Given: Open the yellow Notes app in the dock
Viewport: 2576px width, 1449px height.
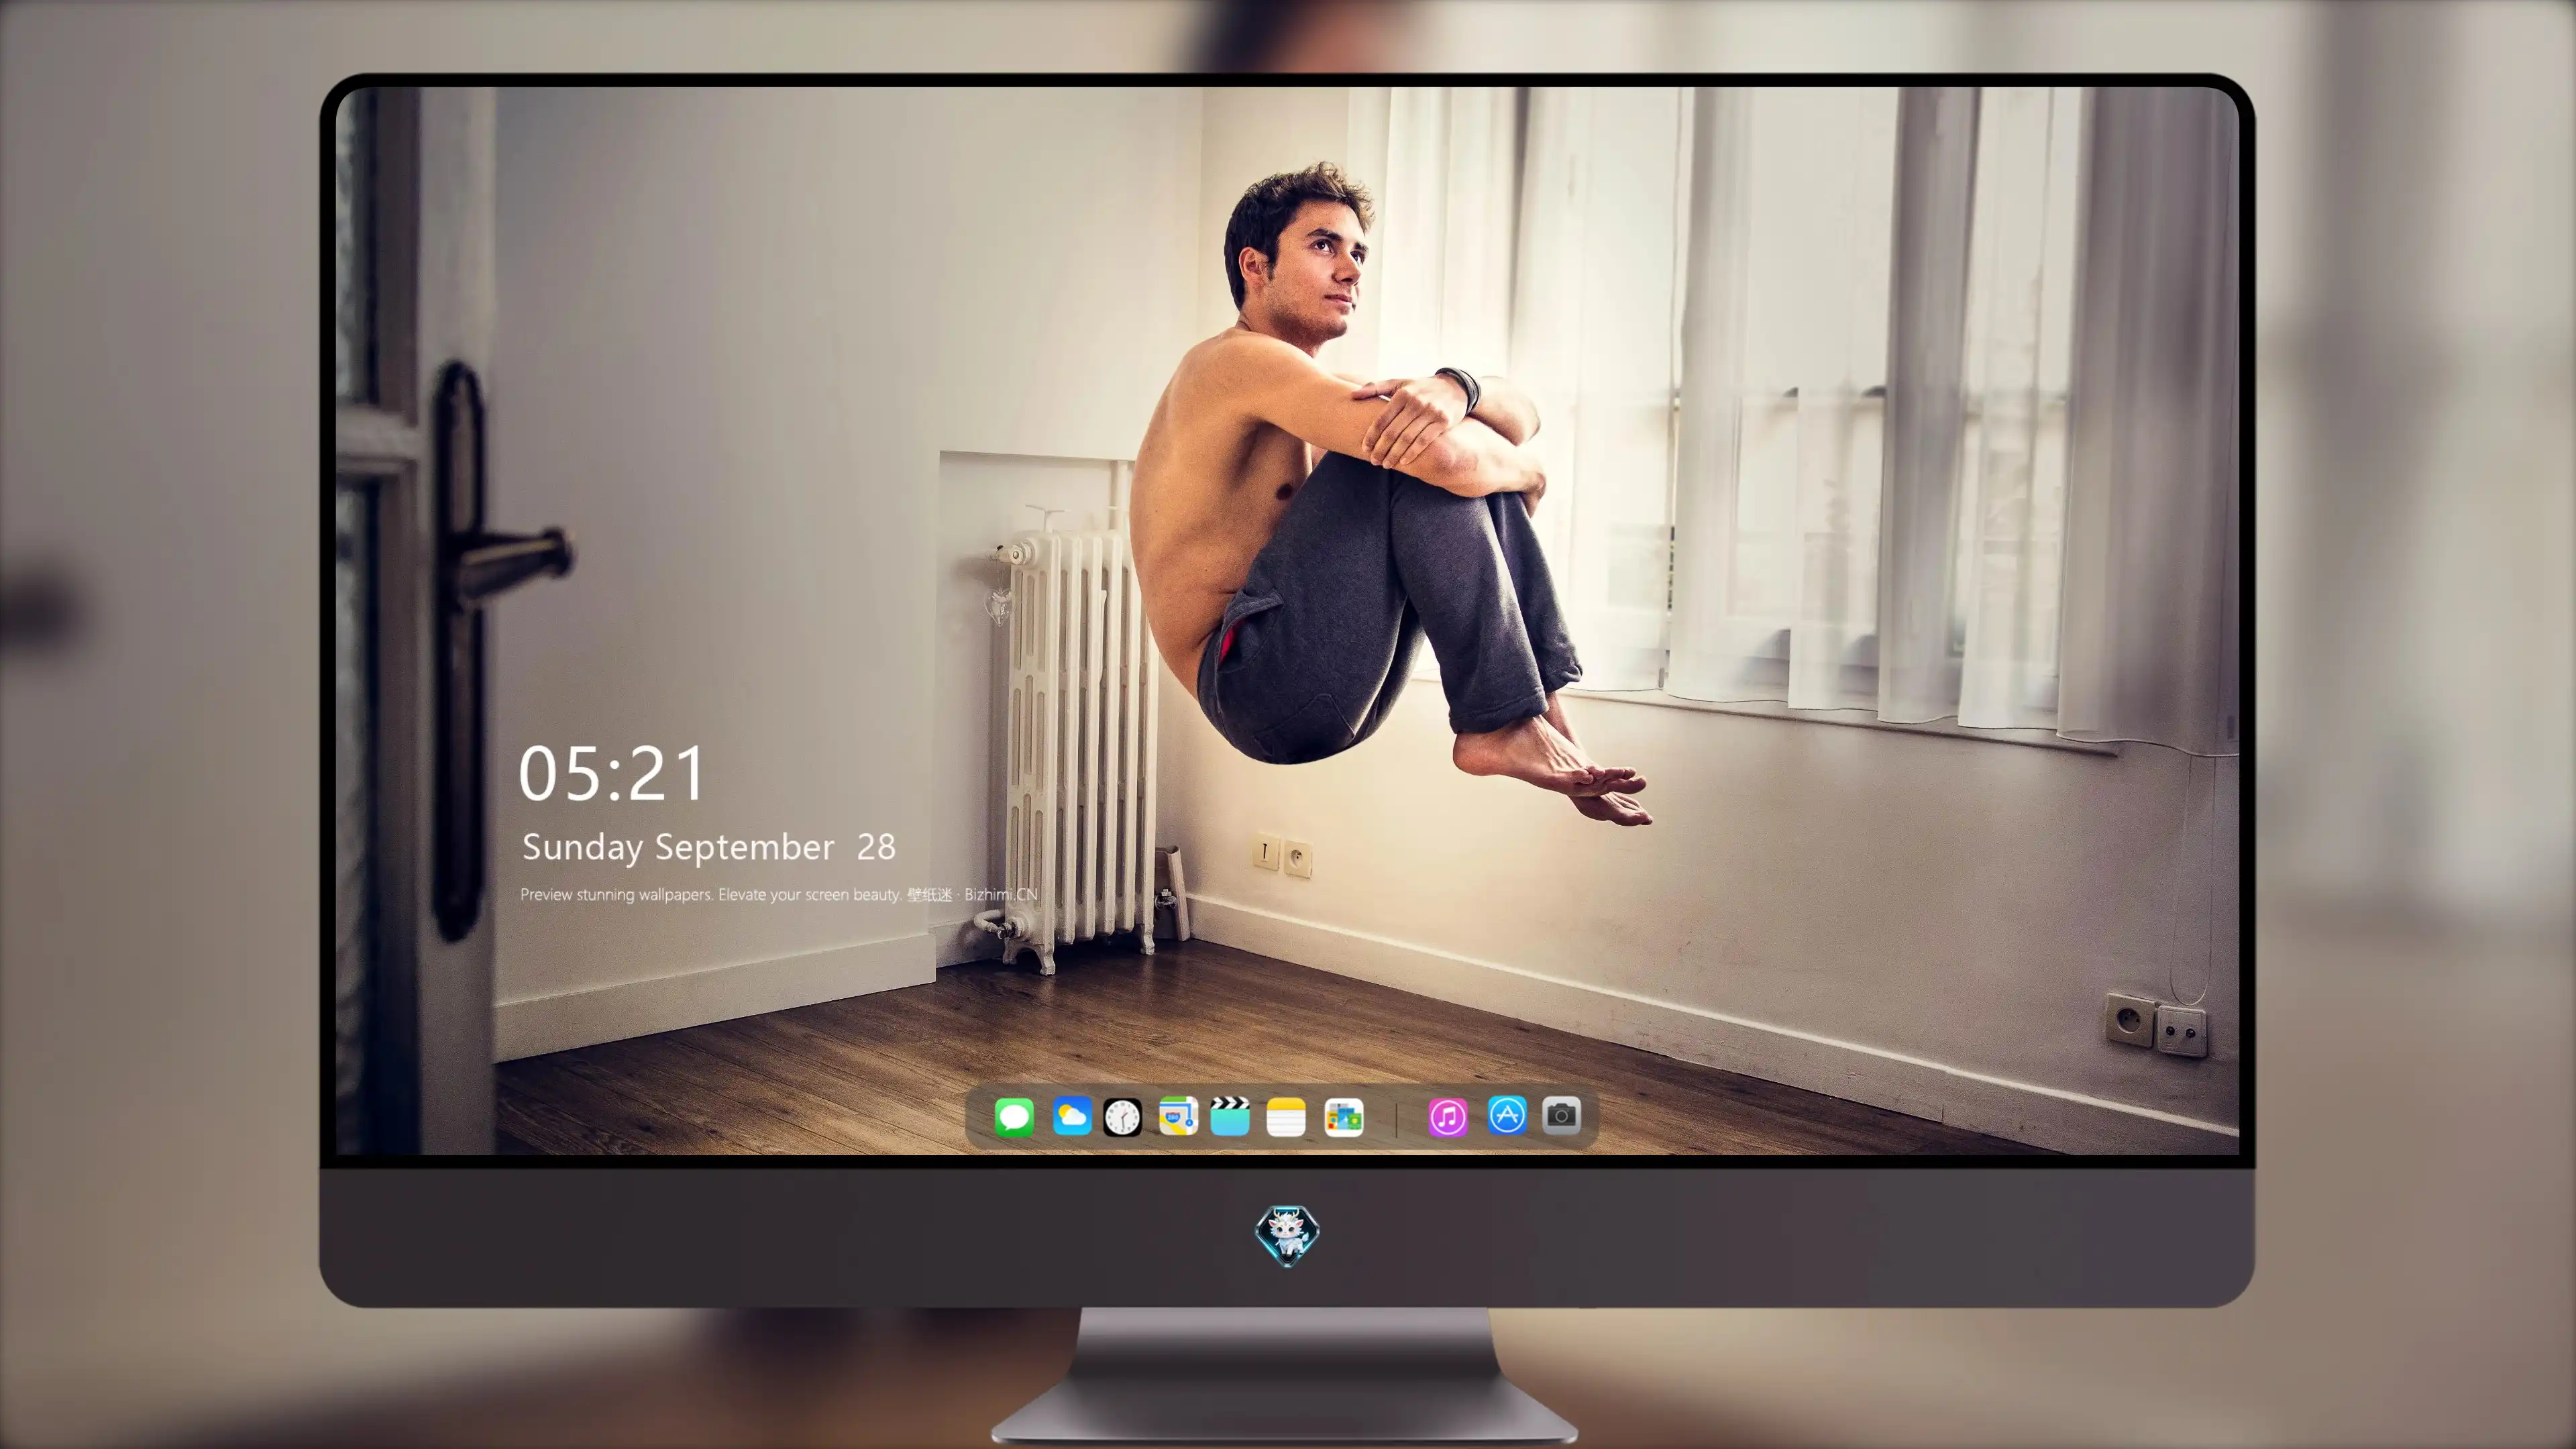Looking at the screenshot, I should click(1286, 1116).
